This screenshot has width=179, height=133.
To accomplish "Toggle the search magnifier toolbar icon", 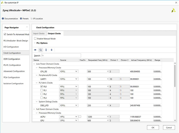I will pos(41,50).
